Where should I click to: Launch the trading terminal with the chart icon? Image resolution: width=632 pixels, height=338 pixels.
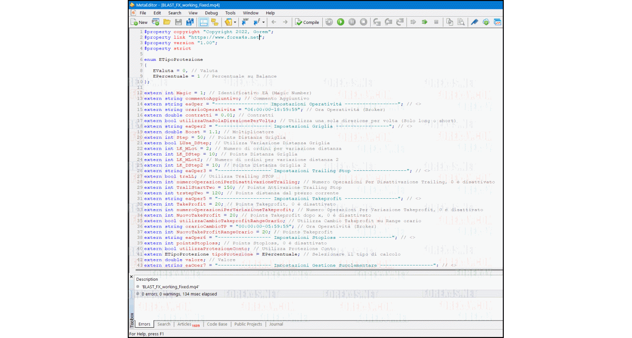click(497, 22)
